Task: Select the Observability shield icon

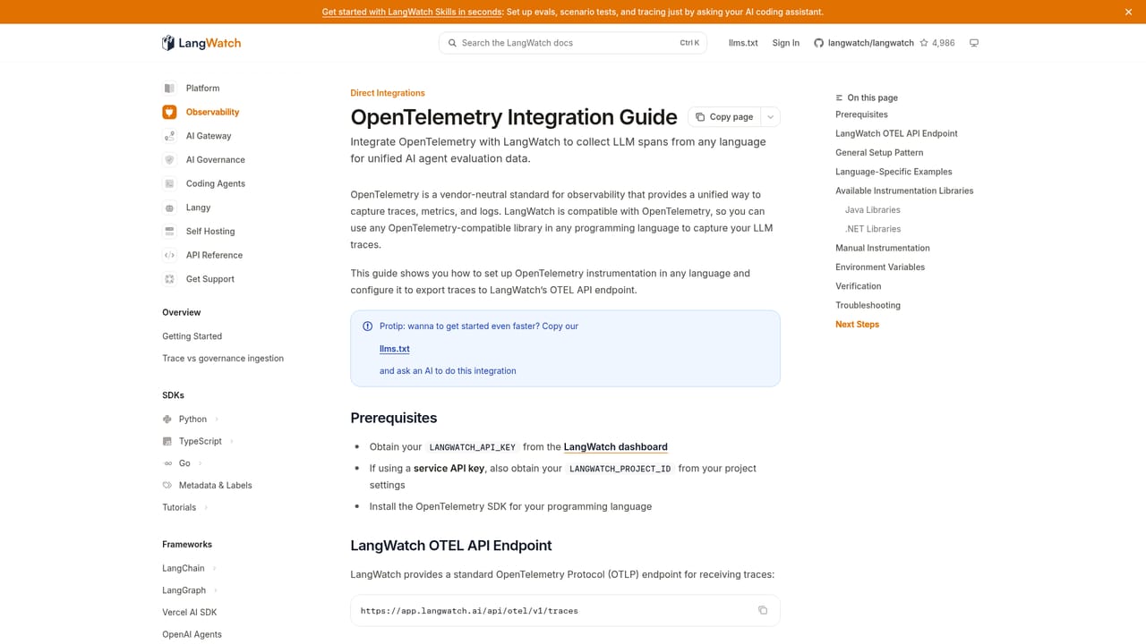Action: pos(169,112)
